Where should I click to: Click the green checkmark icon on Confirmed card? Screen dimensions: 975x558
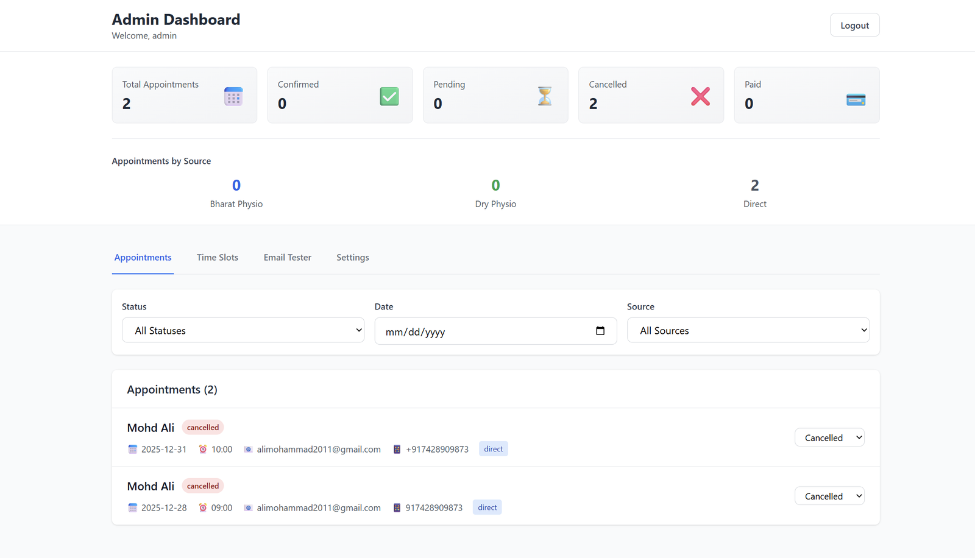click(389, 96)
